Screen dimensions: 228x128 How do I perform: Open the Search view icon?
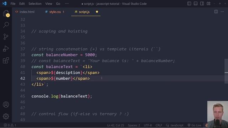6,25
